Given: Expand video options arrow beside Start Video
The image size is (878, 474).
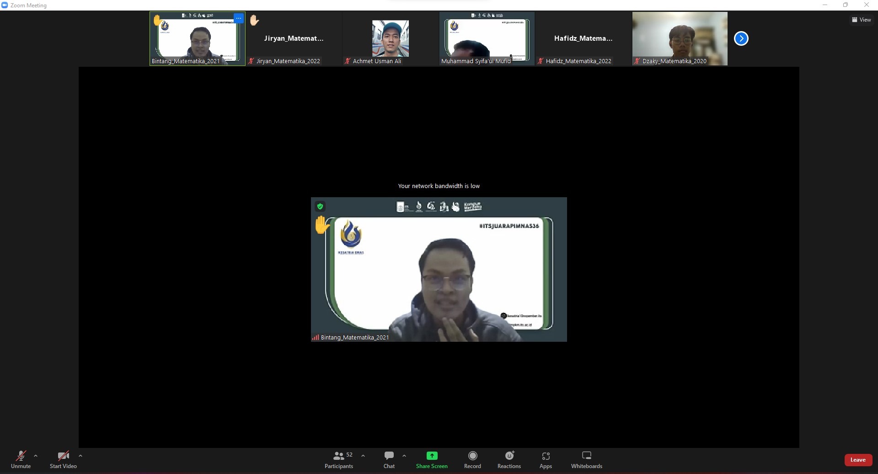Looking at the screenshot, I should click(x=80, y=456).
